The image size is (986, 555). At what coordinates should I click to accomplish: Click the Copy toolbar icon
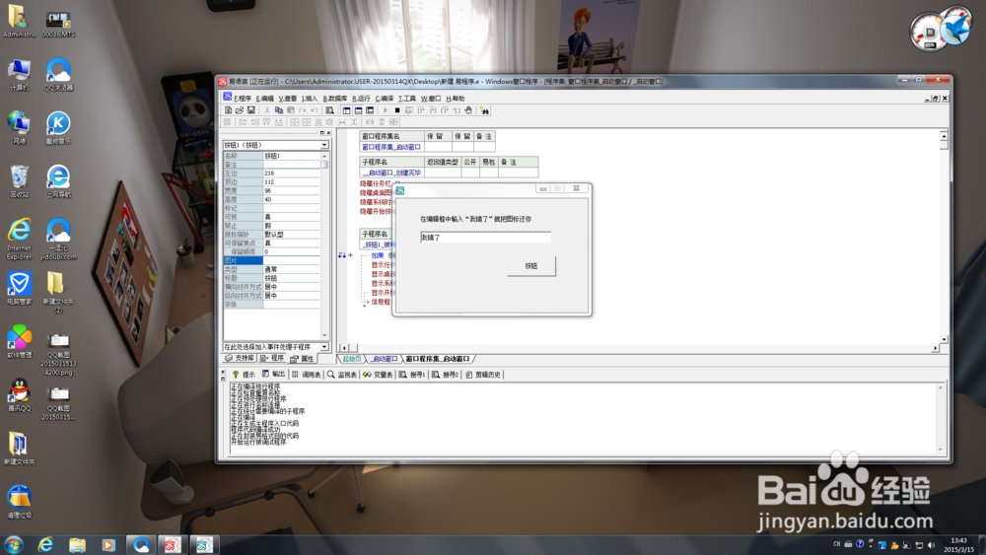pos(279,110)
